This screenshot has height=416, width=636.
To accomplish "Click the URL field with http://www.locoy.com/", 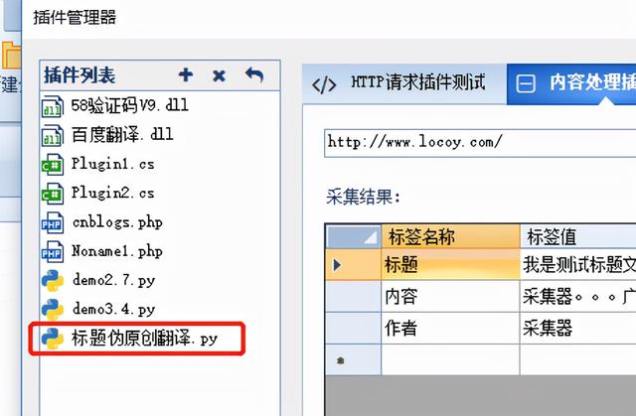I will pos(480,143).
